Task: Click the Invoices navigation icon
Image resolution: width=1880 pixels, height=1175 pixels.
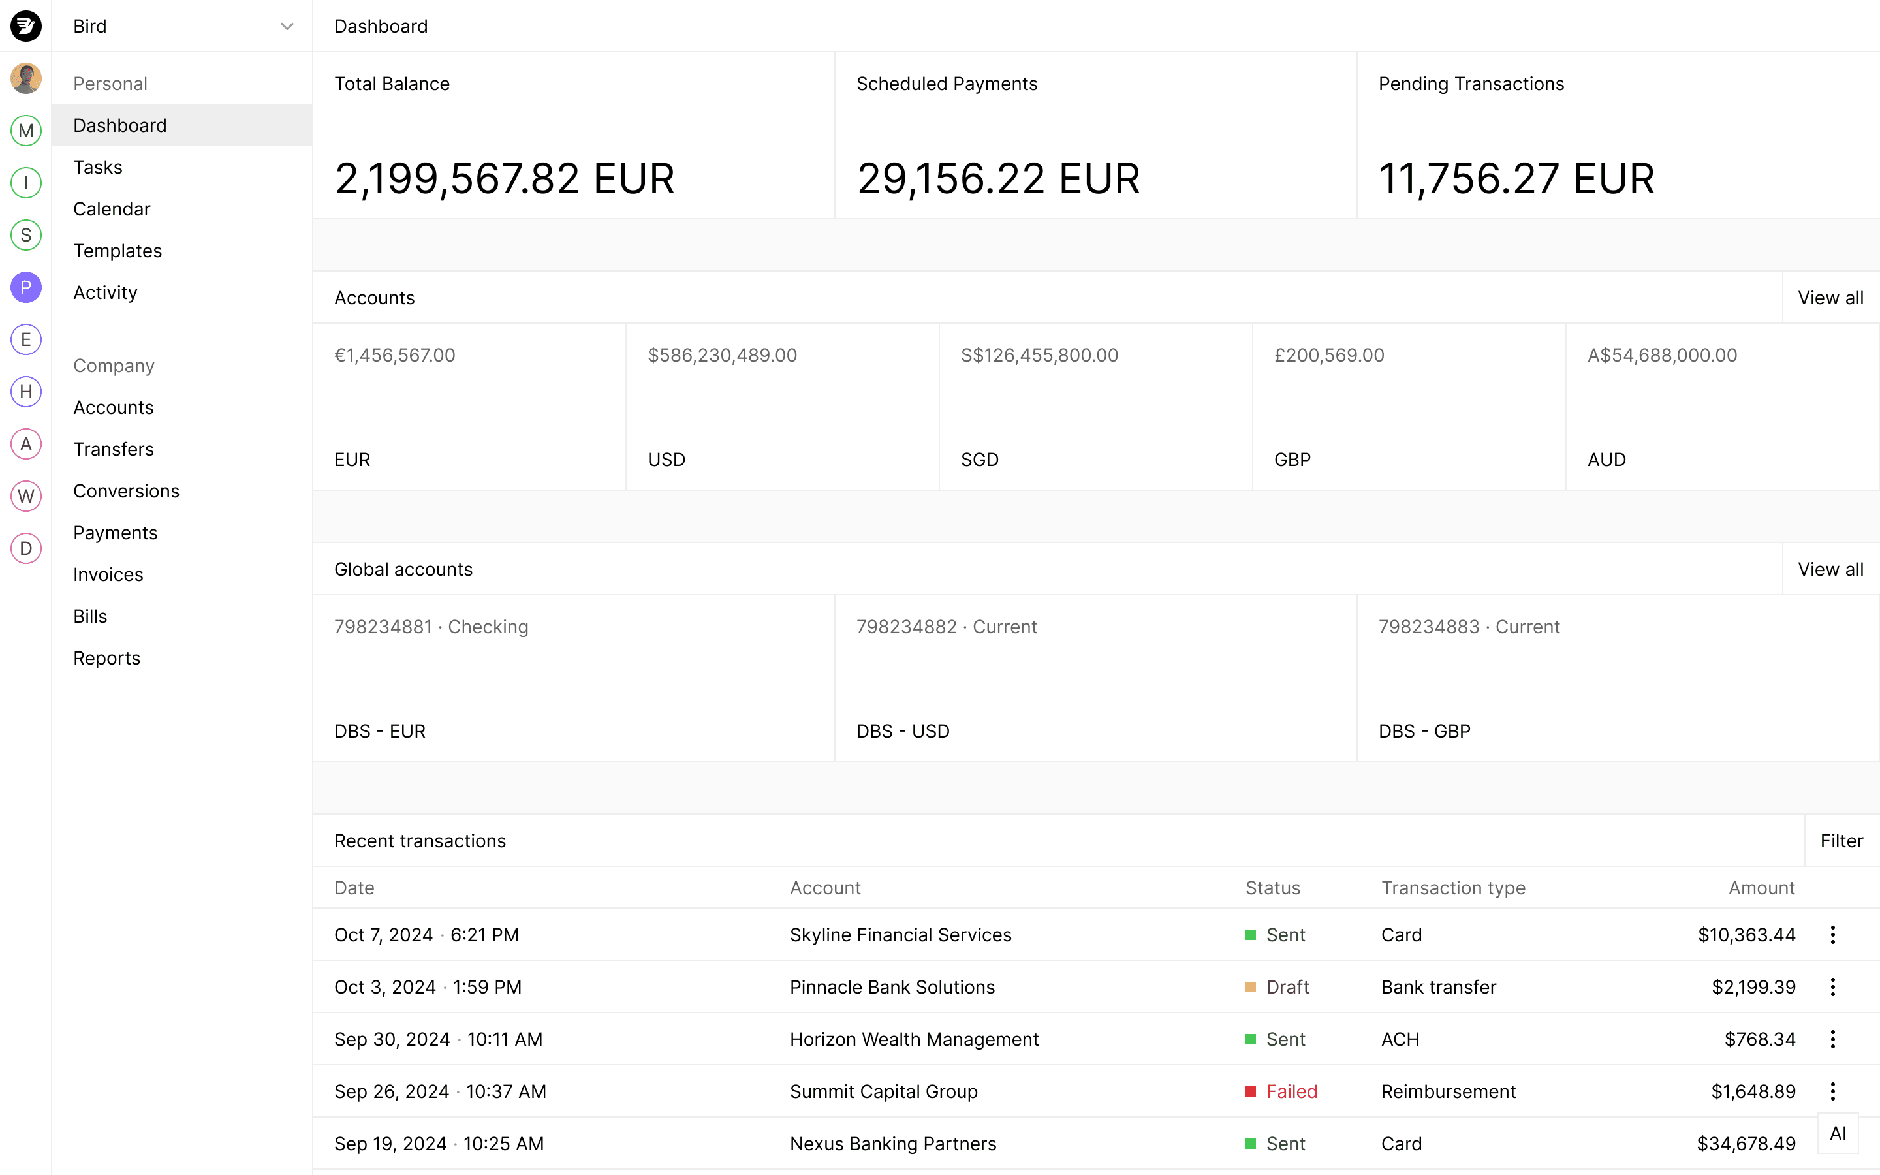Action: 108,574
